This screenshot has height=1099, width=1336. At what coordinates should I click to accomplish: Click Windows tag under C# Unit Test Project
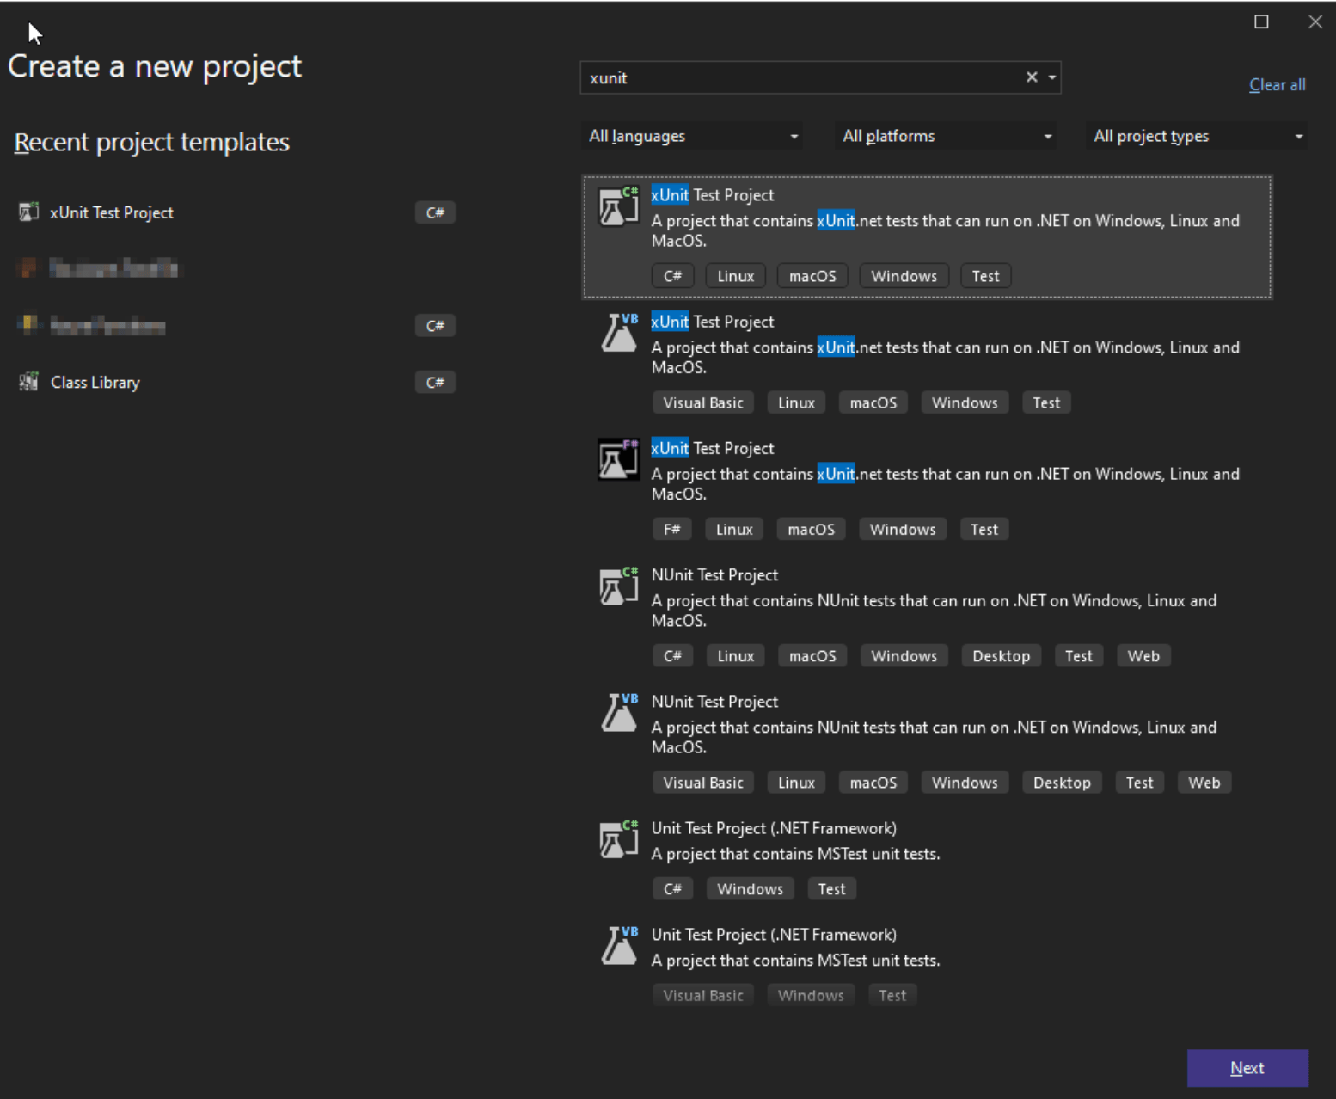click(751, 889)
